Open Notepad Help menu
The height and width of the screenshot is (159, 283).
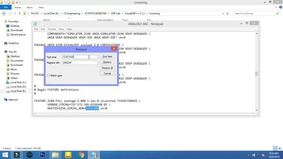[x=69, y=29]
